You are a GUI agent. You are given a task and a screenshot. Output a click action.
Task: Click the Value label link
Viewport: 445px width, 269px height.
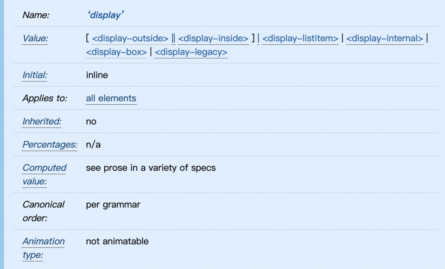pos(35,38)
